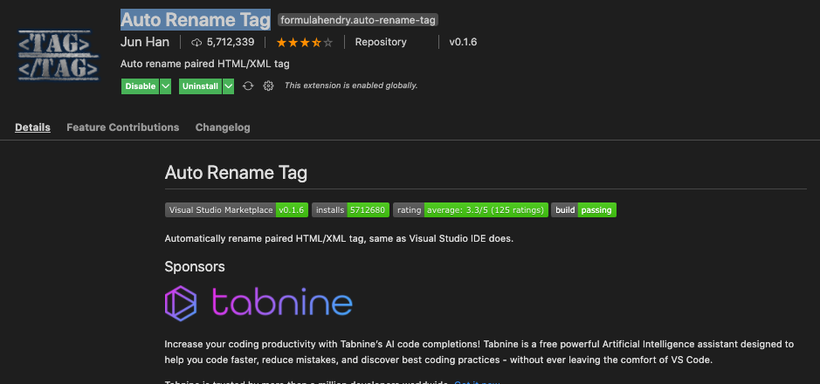The image size is (820, 384).
Task: Click the 5,712,339 install count
Action: pos(231,42)
